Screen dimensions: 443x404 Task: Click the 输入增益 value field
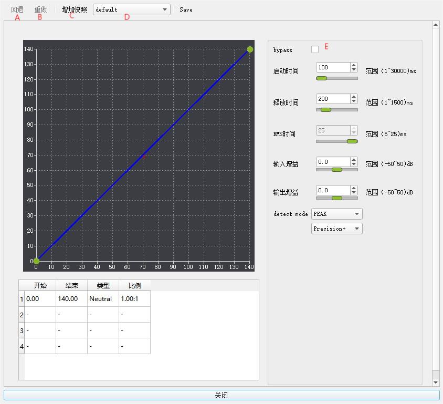[x=333, y=162]
